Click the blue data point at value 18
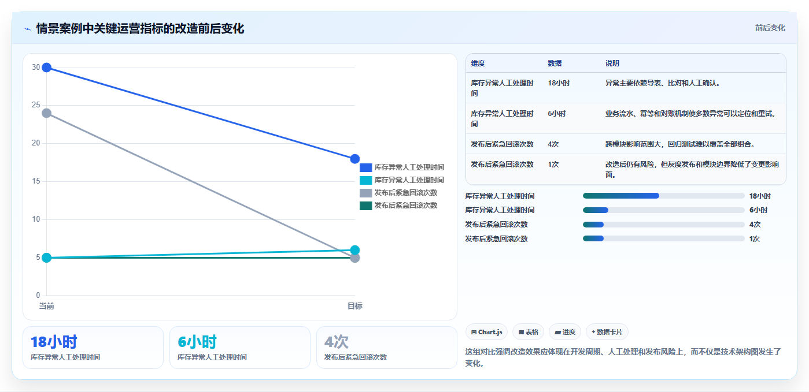 click(x=355, y=159)
